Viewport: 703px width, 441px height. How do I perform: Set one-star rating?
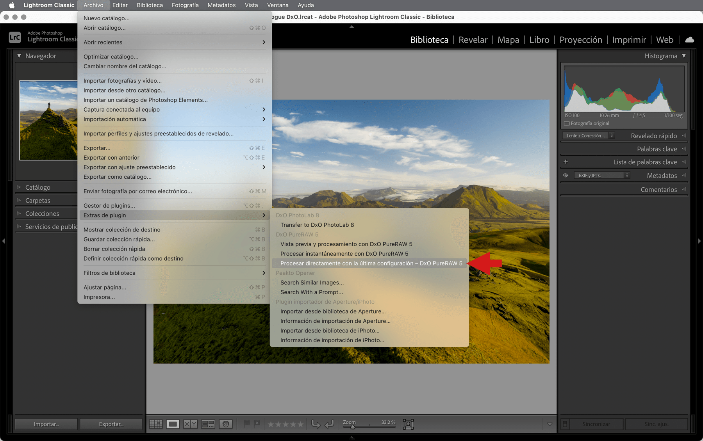point(271,424)
